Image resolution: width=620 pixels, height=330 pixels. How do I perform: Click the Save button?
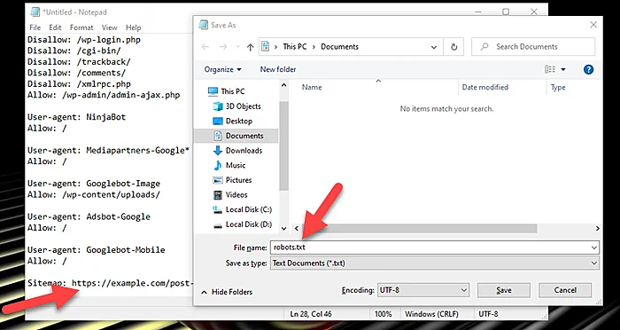[x=504, y=290]
